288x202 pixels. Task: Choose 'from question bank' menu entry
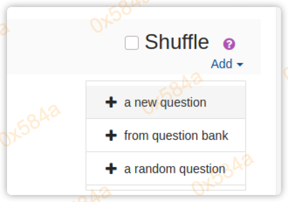(x=176, y=136)
